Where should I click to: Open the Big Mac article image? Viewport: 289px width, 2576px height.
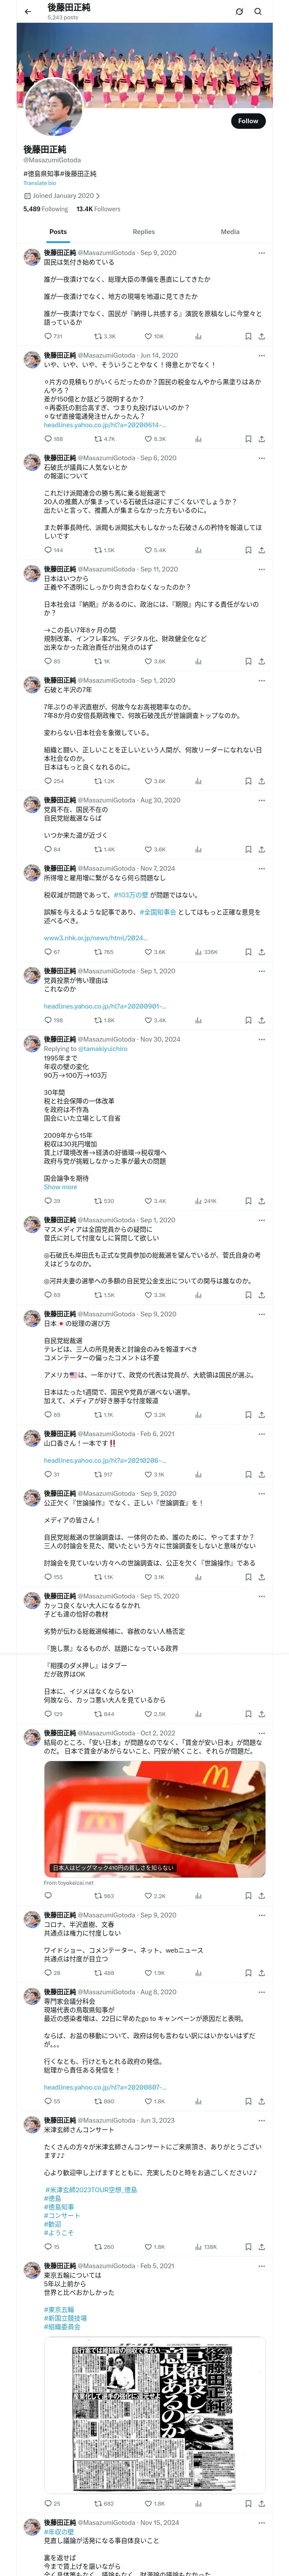[155, 1817]
